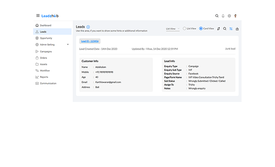
Task: Select the Leads menu item
Action: pos(52,32)
